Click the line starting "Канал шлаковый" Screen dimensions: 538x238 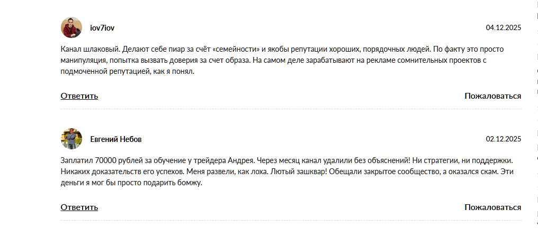point(282,49)
